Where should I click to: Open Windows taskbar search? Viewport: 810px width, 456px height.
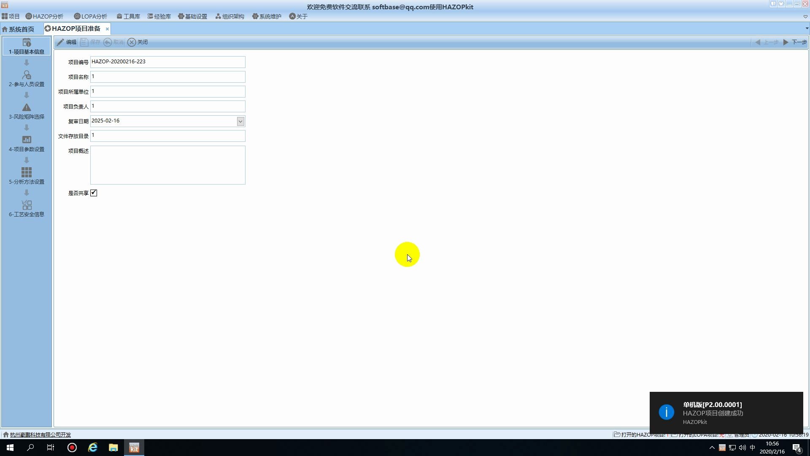30,448
